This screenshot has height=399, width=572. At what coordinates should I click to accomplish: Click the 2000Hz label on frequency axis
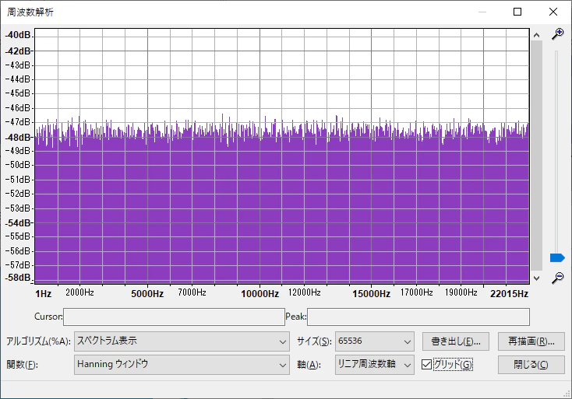point(79,292)
